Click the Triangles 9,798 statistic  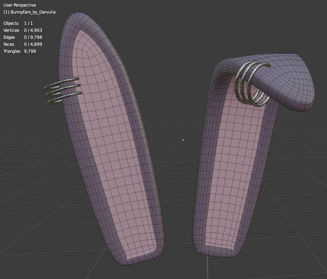[x=19, y=51]
